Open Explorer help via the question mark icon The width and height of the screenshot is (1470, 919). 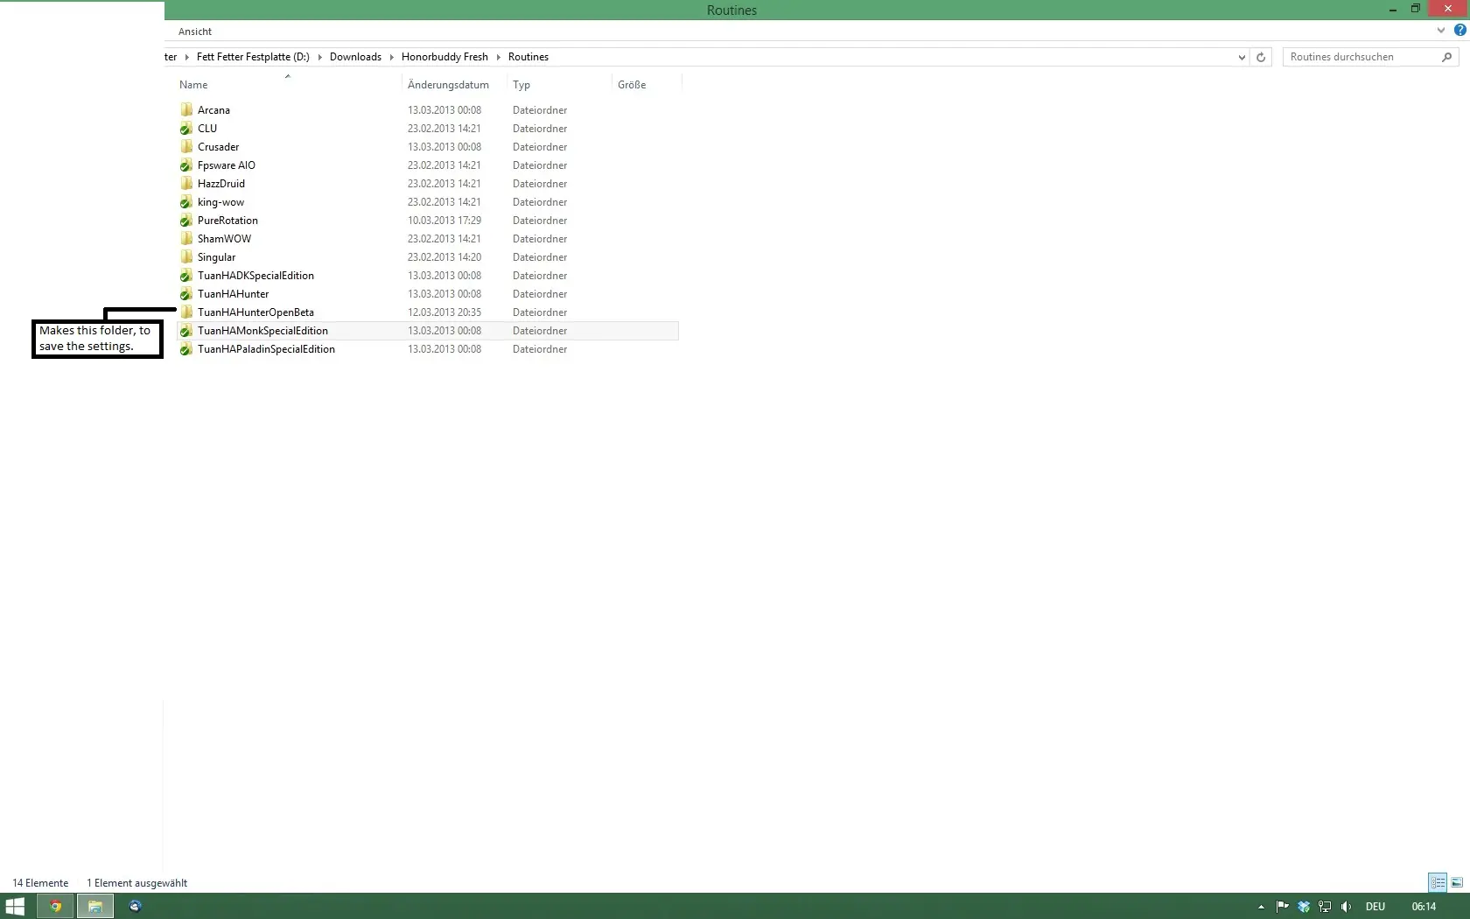click(1459, 30)
